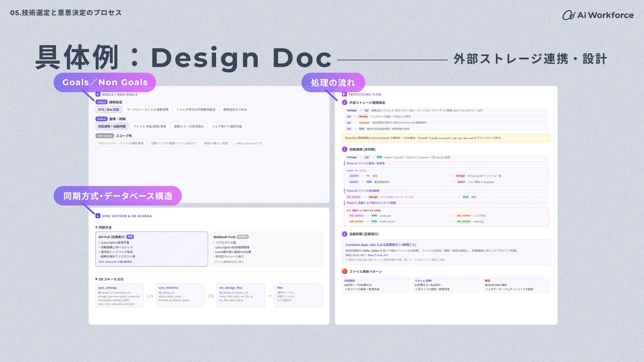The height and width of the screenshot is (362, 644).
Task: Click the star icon beside GOALS / NON-GOALS
Action: (98, 95)
